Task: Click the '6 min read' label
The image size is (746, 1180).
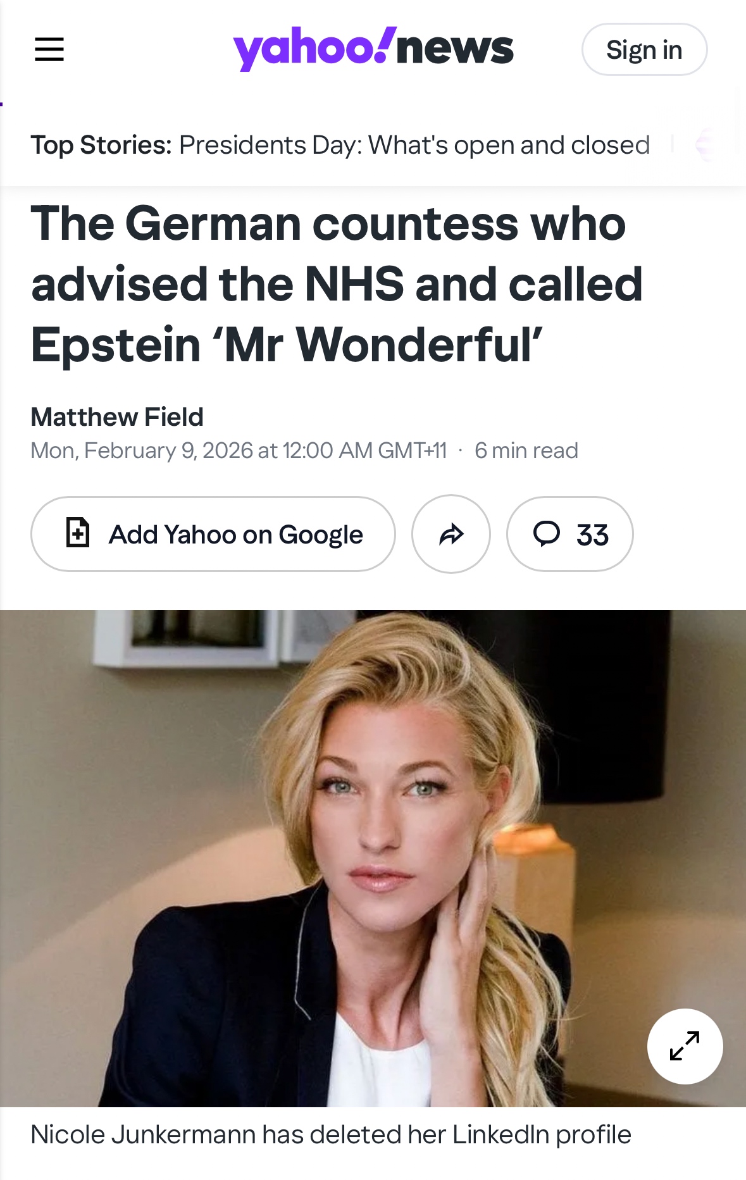Action: click(x=526, y=450)
